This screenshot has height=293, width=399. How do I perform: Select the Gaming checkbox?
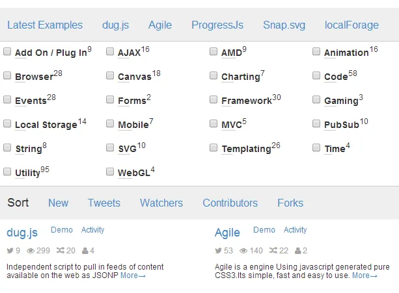tap(316, 99)
